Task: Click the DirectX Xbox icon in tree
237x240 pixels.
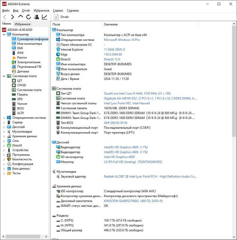Action: pos(9,145)
